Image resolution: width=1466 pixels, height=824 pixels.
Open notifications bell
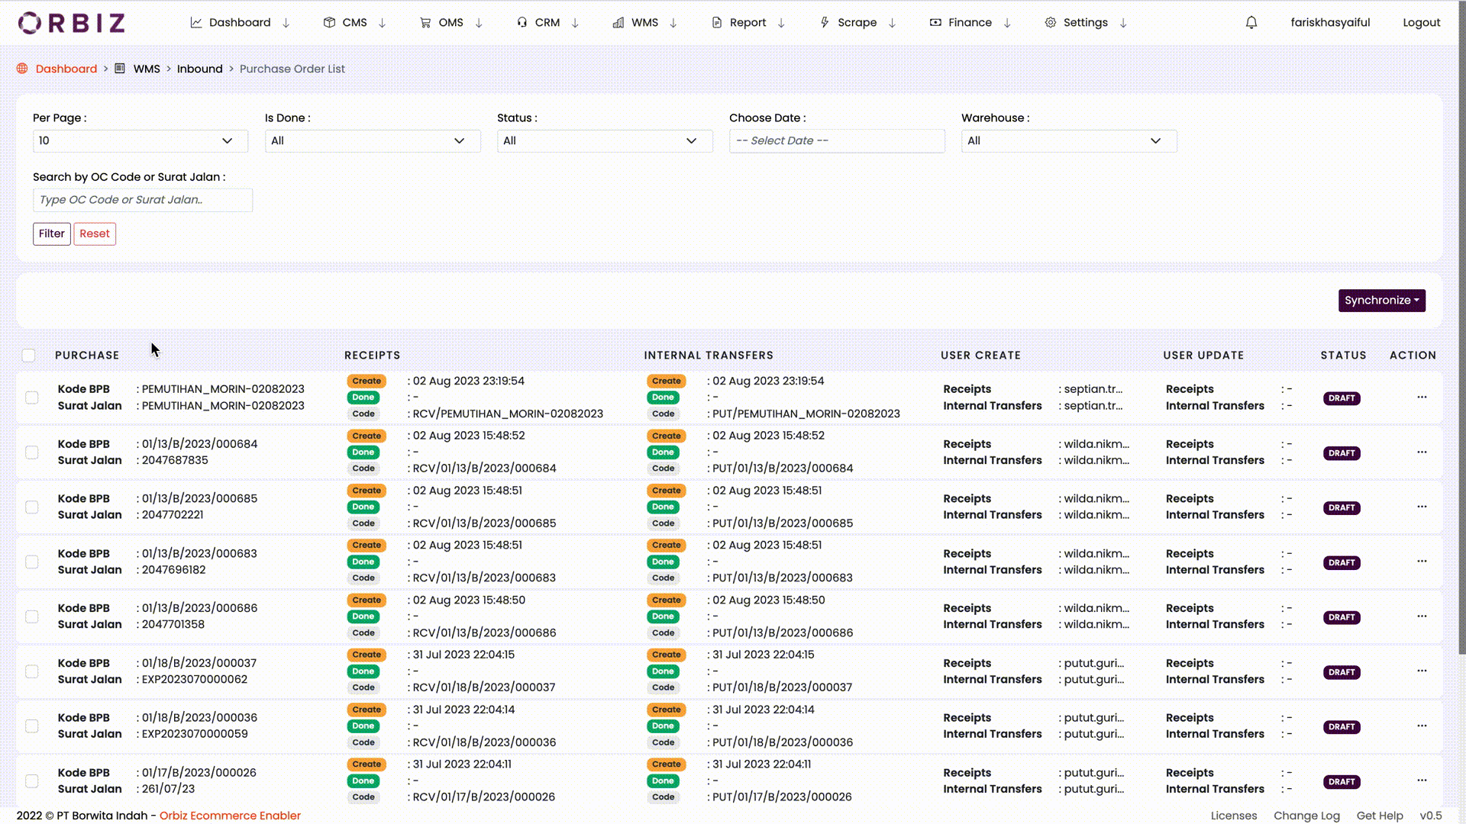coord(1251,23)
